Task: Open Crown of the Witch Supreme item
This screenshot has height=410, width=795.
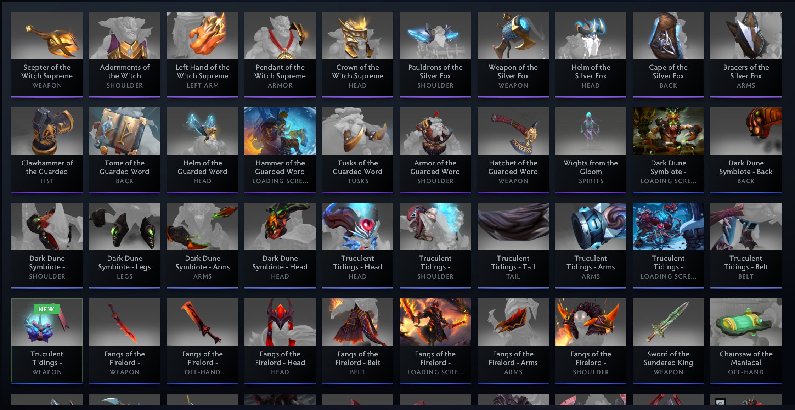Action: [x=357, y=54]
